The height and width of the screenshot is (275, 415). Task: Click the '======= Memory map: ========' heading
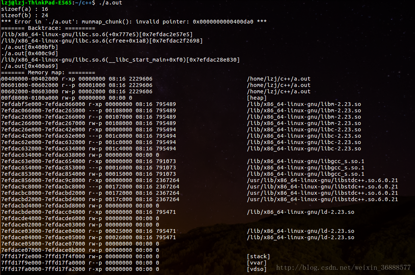(48, 73)
